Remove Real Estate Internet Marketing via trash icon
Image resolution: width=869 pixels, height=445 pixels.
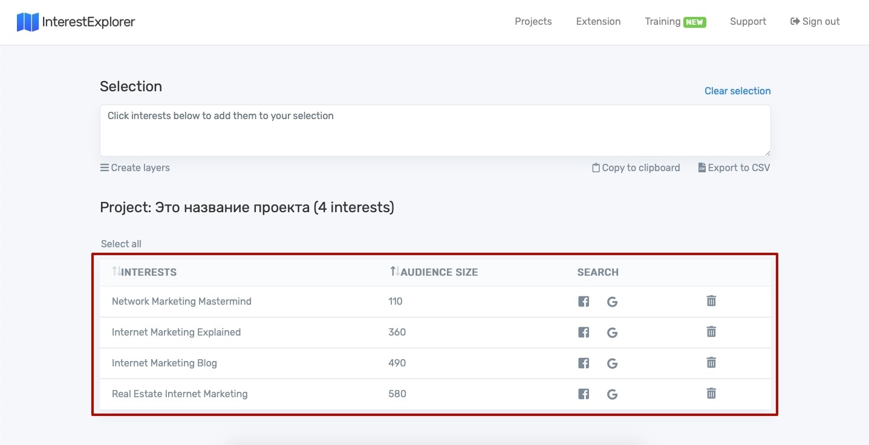pyautogui.click(x=711, y=393)
